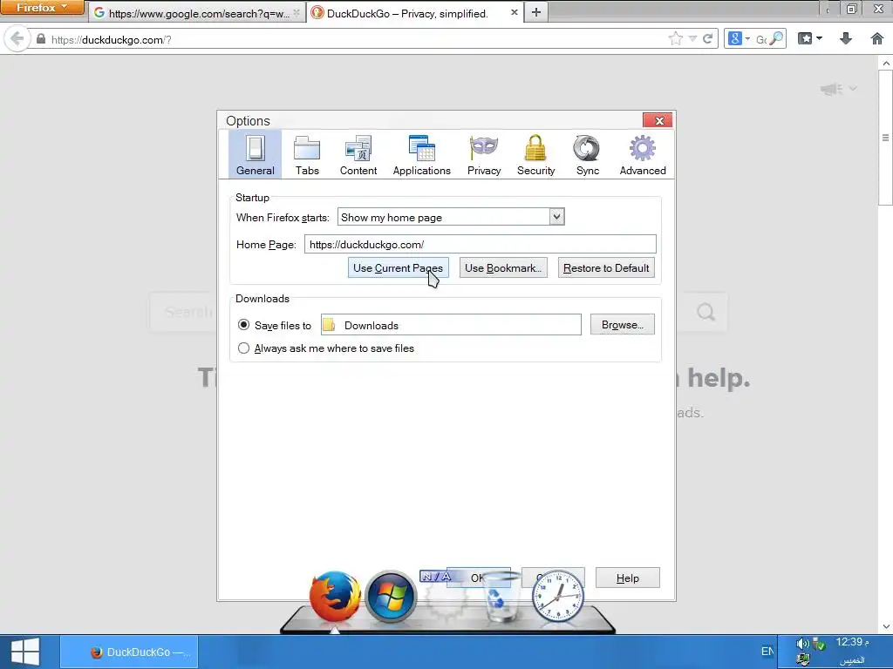Open the Recycle Bin dock icon
Screen dimensions: 893x669
[500, 597]
